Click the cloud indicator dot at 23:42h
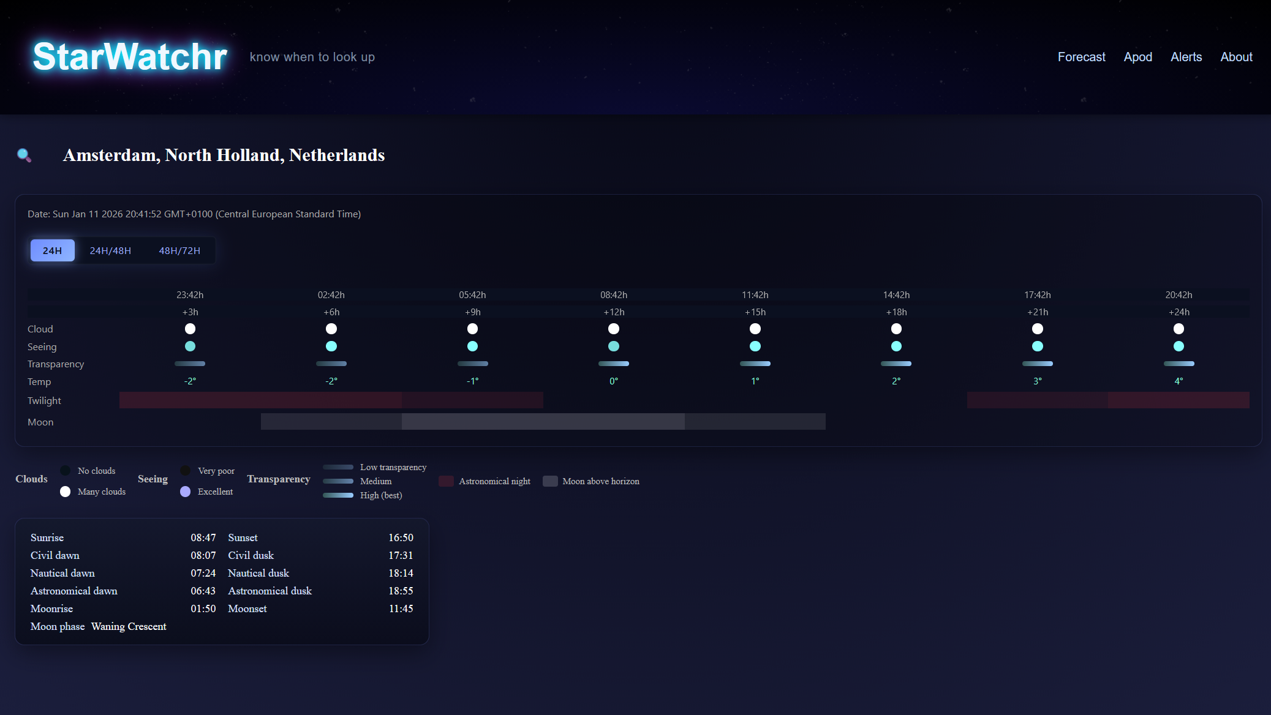 [x=190, y=329]
